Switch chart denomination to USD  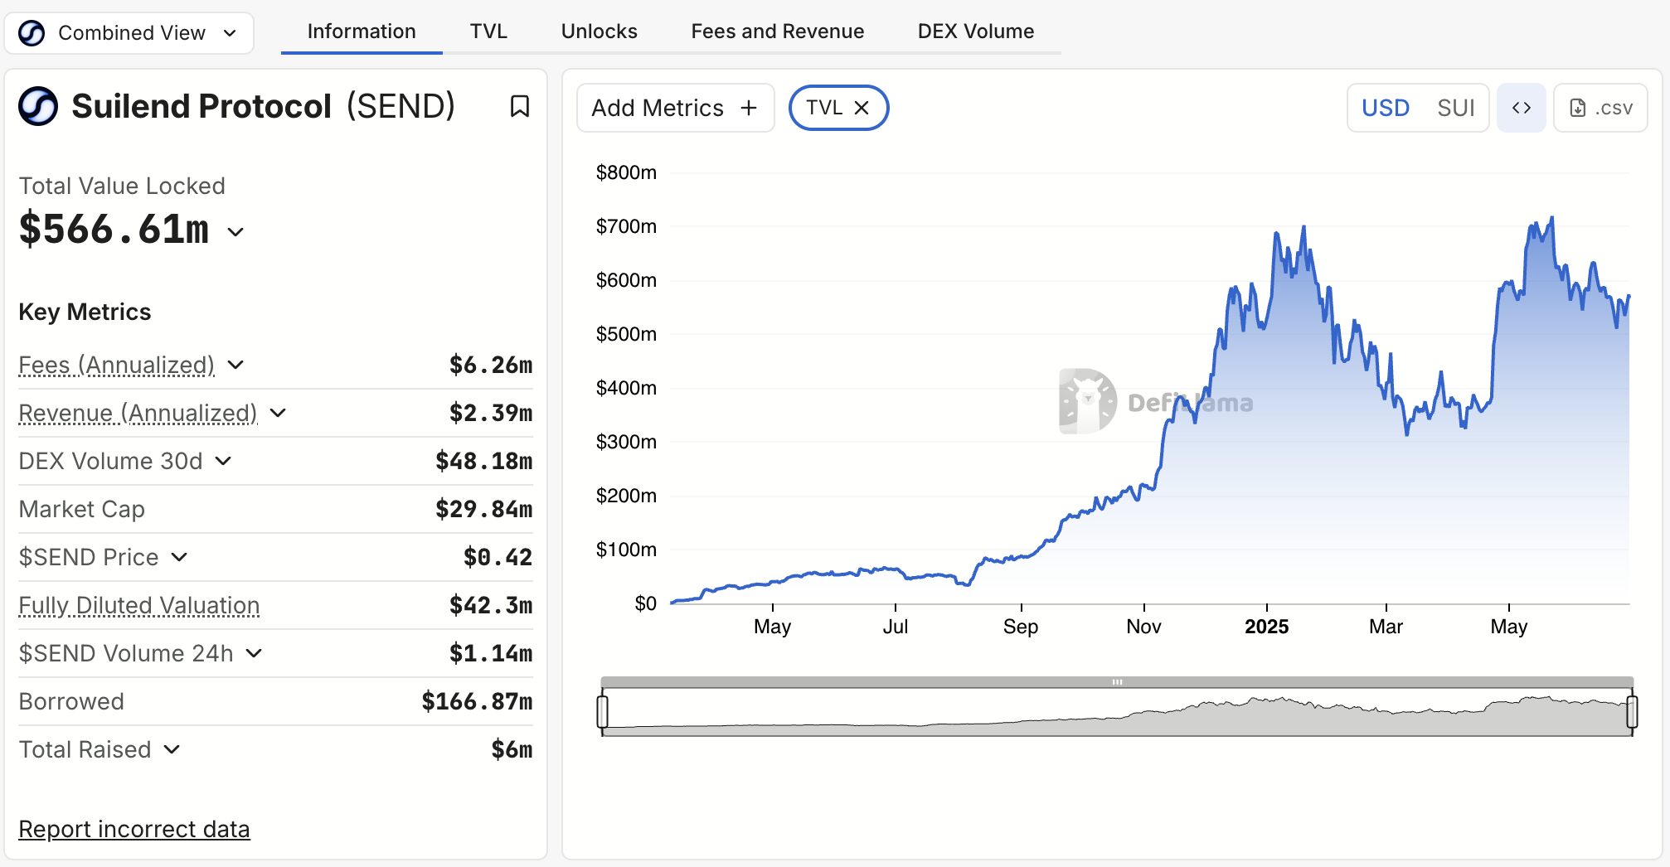click(1385, 108)
